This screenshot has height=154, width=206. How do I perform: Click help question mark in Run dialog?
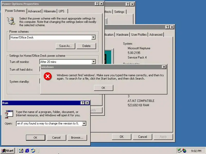pos(82,103)
